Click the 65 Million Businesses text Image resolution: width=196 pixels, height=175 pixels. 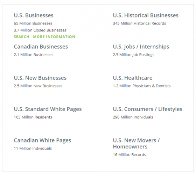pyautogui.click(x=33, y=23)
